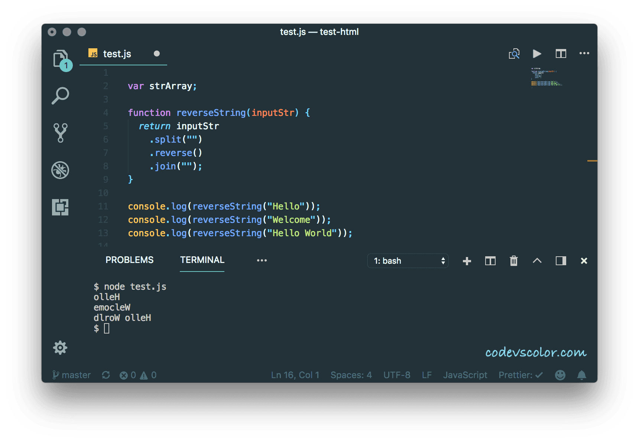This screenshot has width=639, height=442.
Task: Open more editor actions with the ellipsis
Action: click(x=584, y=53)
